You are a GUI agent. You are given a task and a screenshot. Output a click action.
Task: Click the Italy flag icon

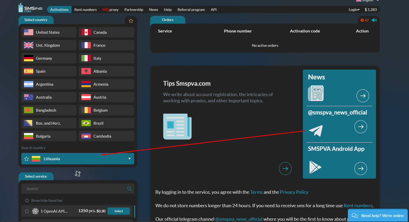(x=86, y=58)
